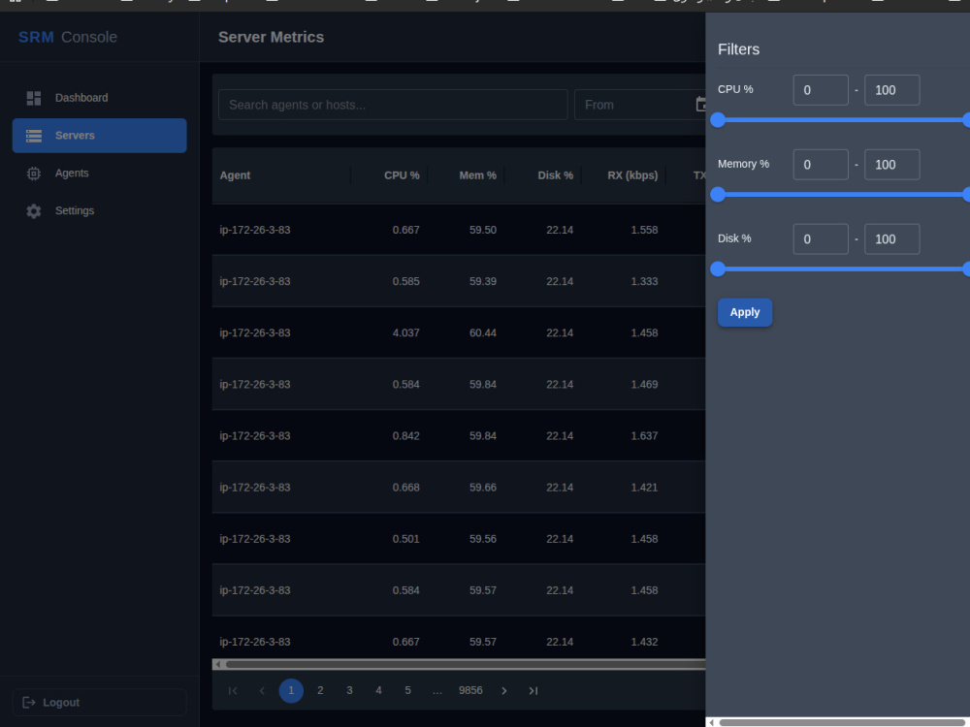
Task: Open Settings in the sidebar
Action: click(100, 210)
